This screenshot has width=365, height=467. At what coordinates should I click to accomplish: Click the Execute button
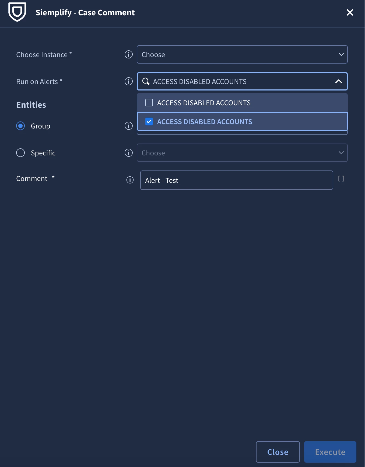[x=330, y=452]
